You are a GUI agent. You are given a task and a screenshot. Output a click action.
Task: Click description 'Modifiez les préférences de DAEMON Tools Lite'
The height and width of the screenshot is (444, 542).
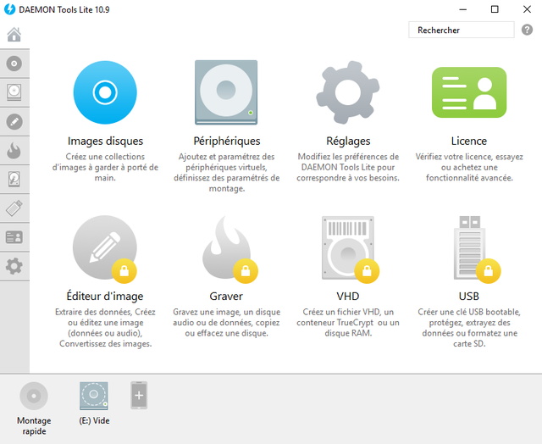click(348, 168)
